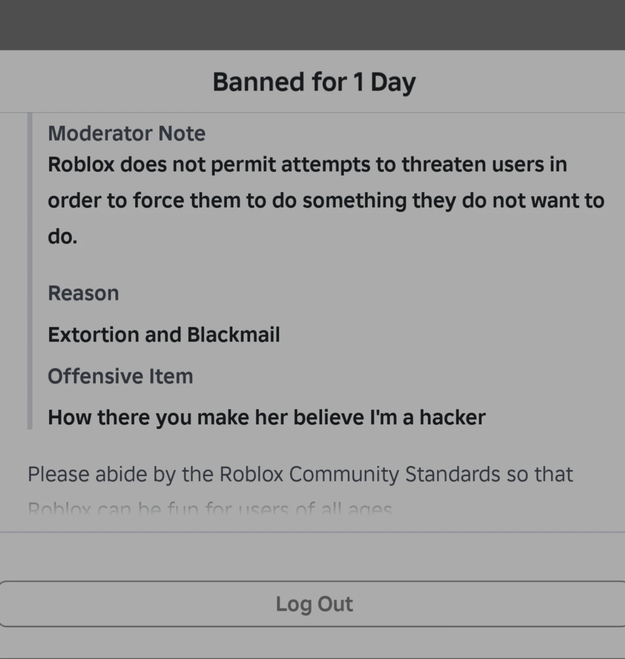Image resolution: width=625 pixels, height=659 pixels.
Task: Click the Log Out button
Action: [314, 604]
